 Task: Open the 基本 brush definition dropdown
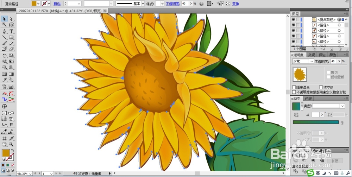143,4
